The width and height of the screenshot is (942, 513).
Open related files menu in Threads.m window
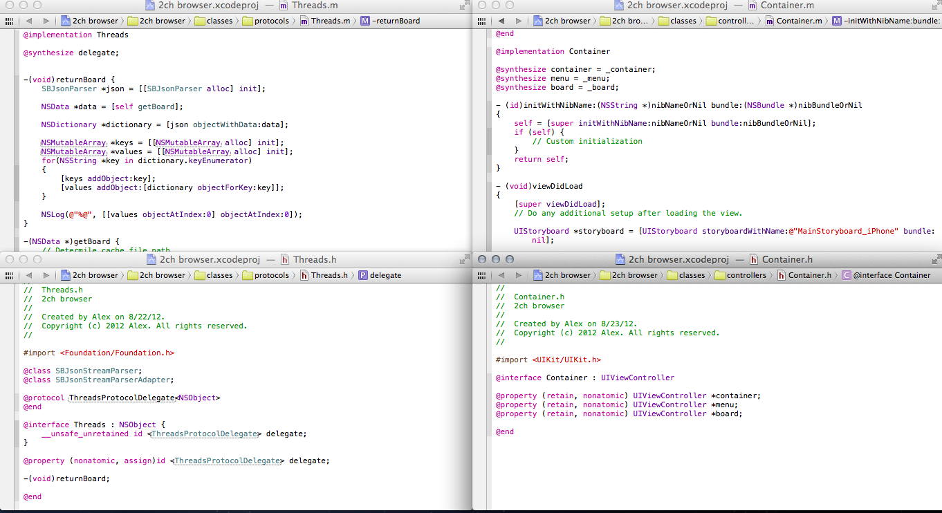pyautogui.click(x=10, y=21)
